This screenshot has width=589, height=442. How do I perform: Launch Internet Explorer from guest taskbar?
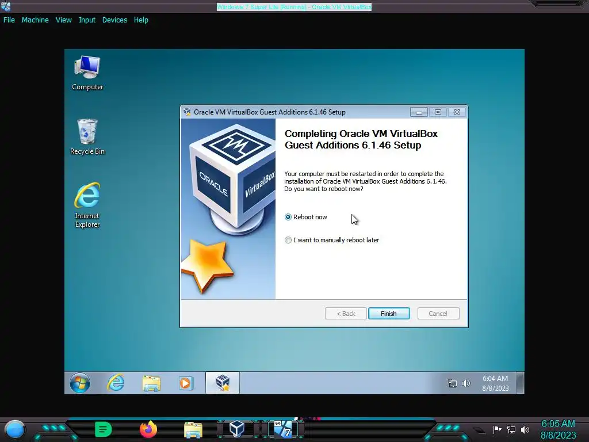point(116,383)
